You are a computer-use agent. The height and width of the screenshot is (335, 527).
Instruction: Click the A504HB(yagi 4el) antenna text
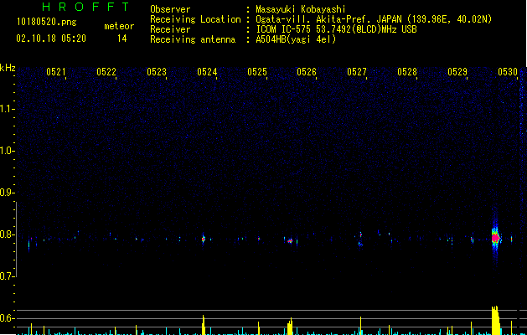(x=296, y=39)
